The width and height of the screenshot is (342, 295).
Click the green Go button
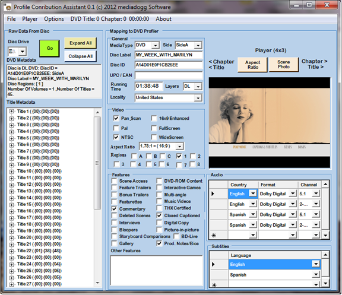pyautogui.click(x=49, y=48)
